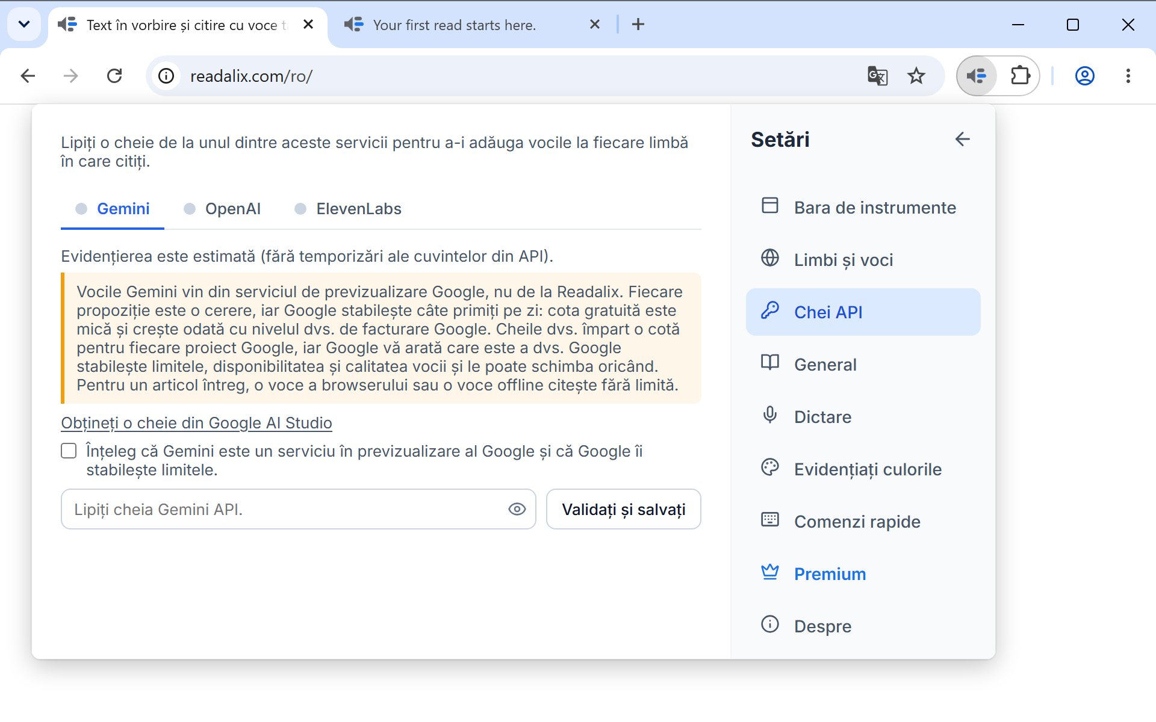The image size is (1156, 722).
Task: Reveal the API key with the eye icon
Action: coord(517,510)
